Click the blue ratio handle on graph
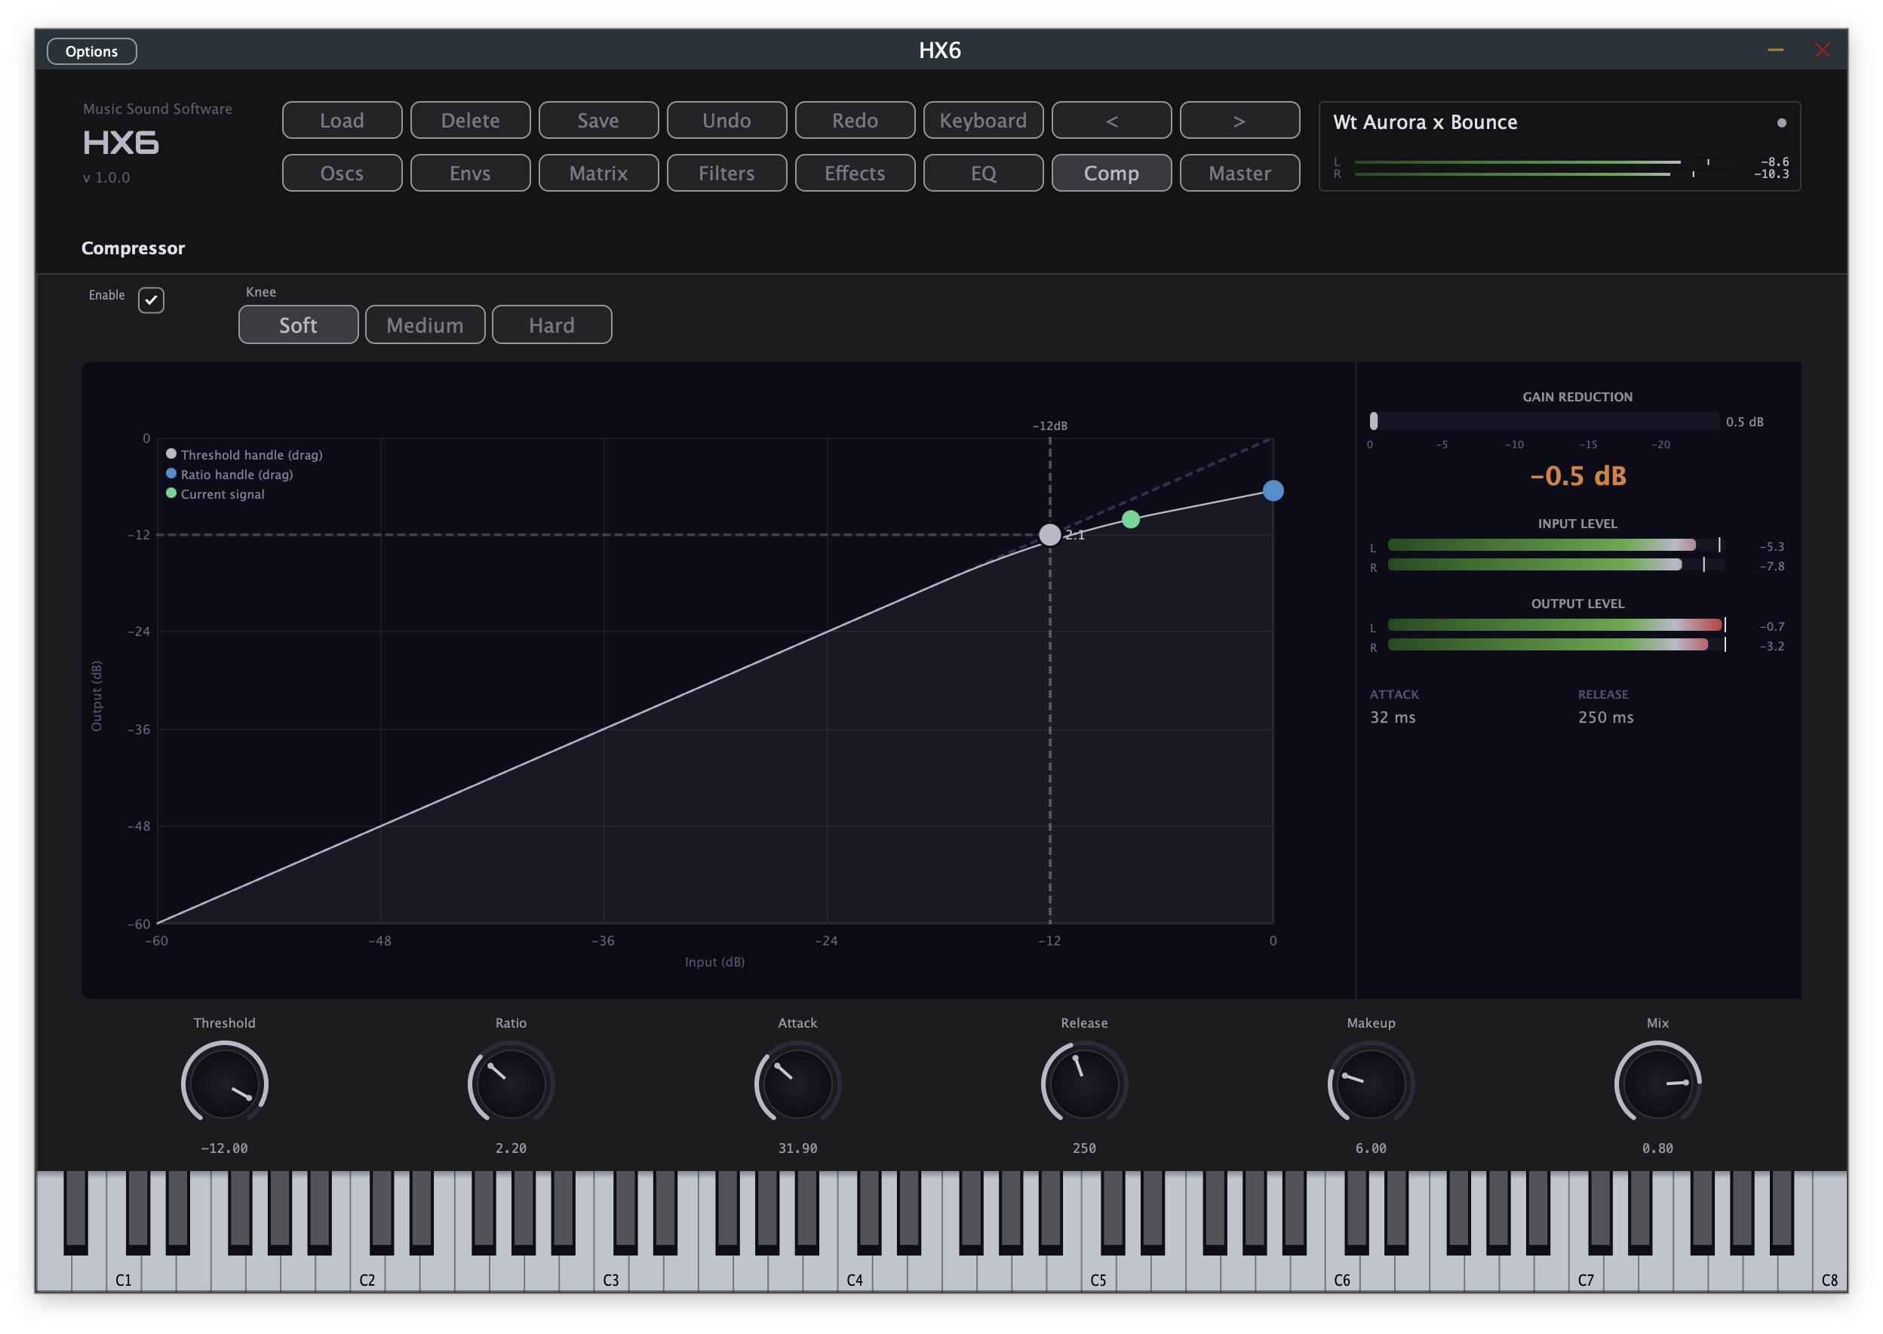The height and width of the screenshot is (1334, 1883). [x=1272, y=490]
